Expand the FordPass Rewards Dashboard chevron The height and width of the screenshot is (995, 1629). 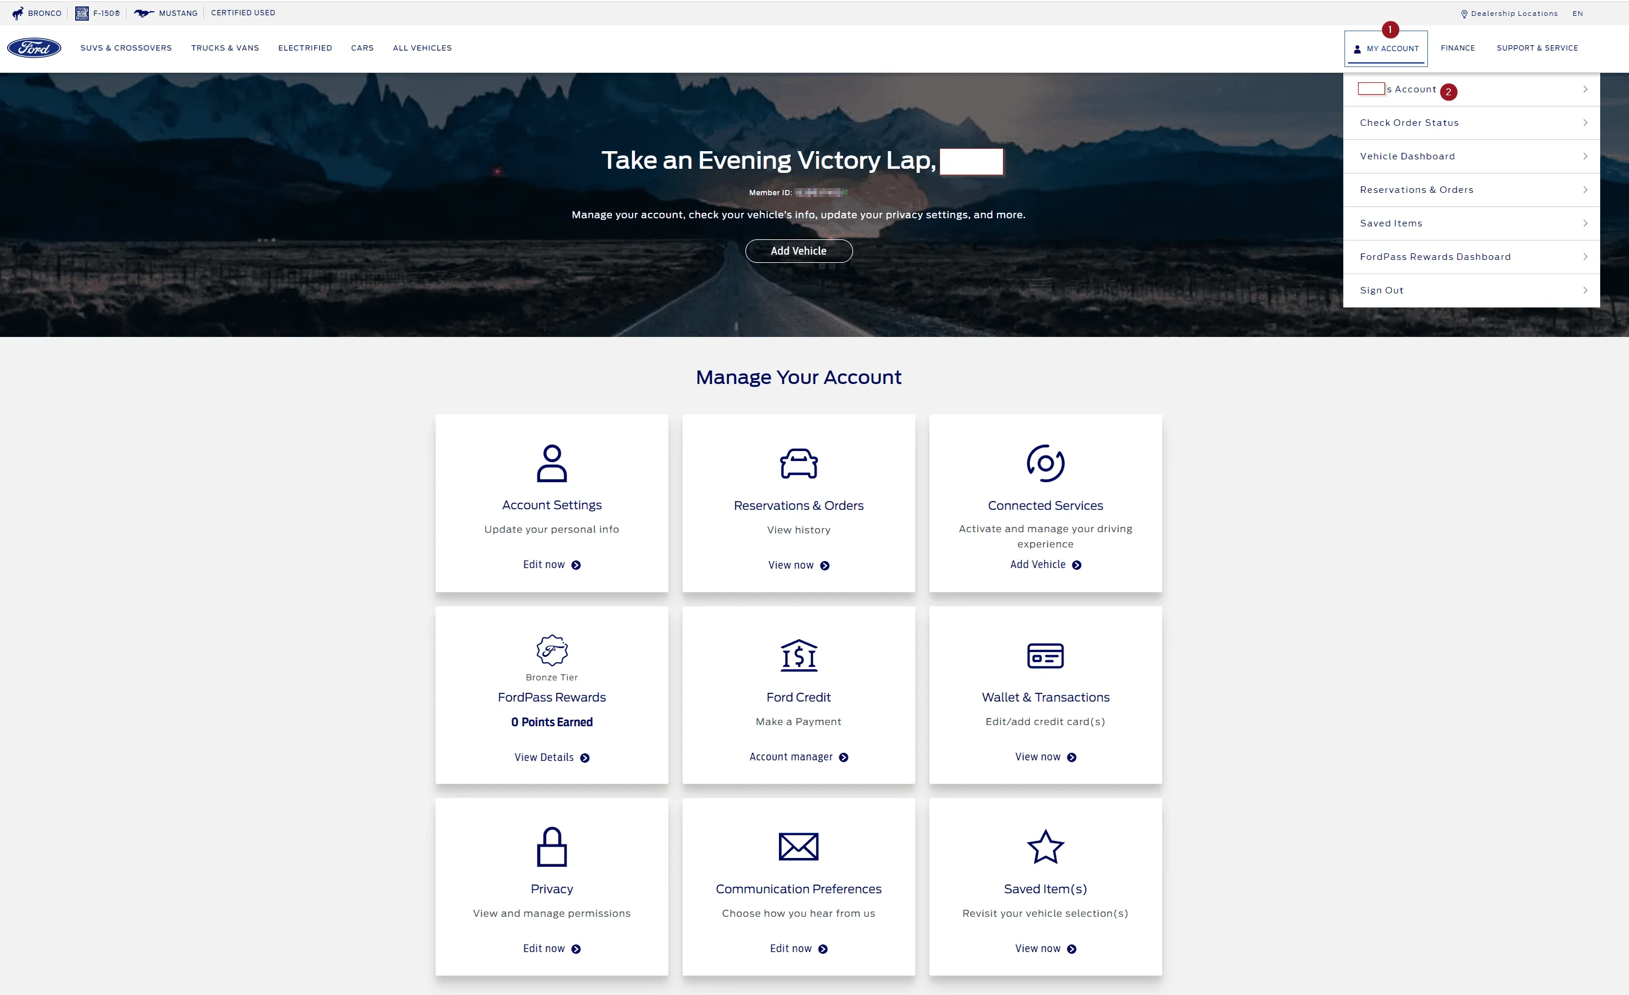click(x=1585, y=256)
